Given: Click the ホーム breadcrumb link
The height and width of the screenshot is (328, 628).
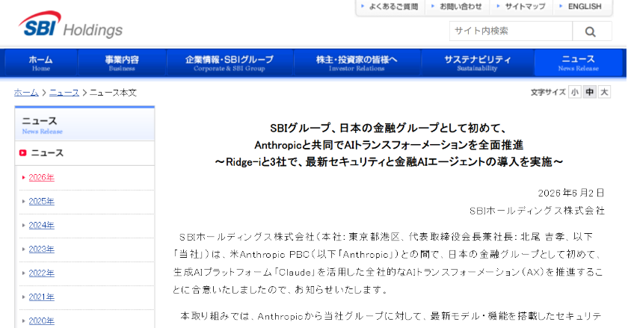Looking at the screenshot, I should (x=26, y=93).
